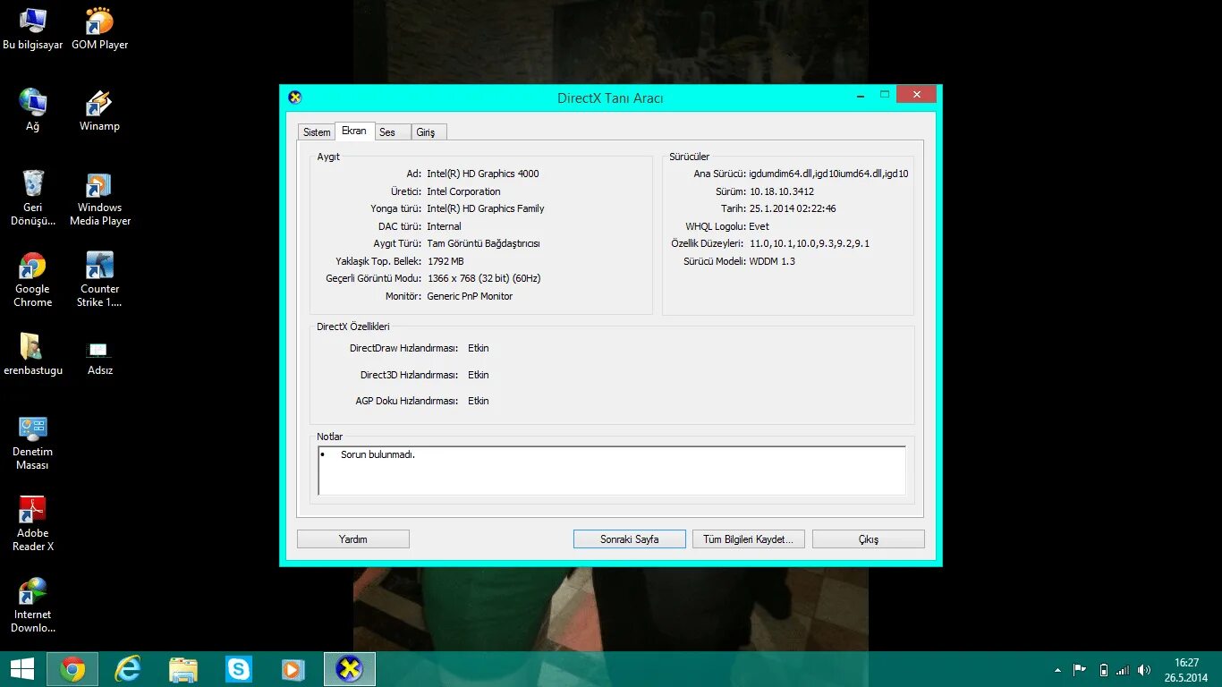Open Bu bilgisayar desktop icon

click(x=33, y=29)
